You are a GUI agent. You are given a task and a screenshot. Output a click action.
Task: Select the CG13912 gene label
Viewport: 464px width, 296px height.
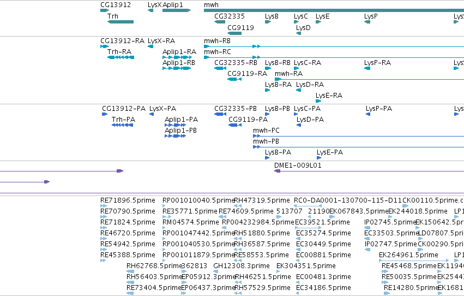point(116,5)
